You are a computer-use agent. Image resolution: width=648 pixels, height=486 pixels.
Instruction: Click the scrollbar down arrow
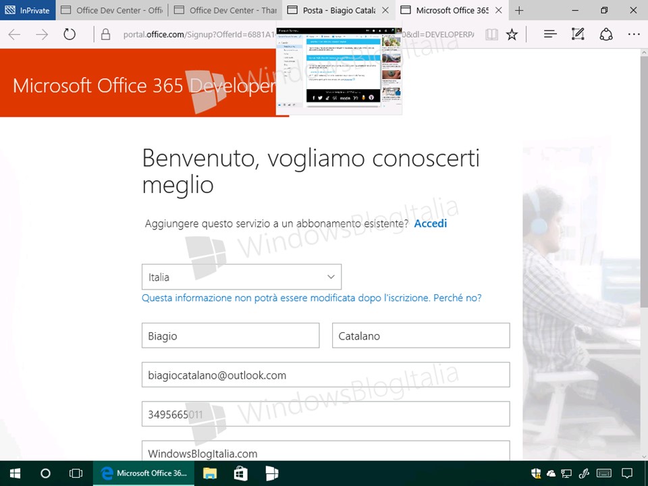tap(644, 457)
